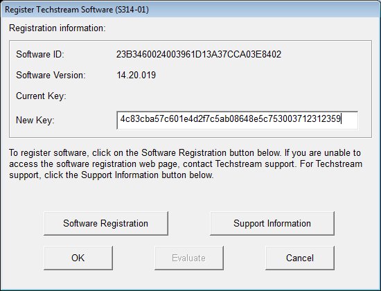Click the grayed-out Evaluate button
This screenshot has height=291, width=381.
[x=189, y=258]
